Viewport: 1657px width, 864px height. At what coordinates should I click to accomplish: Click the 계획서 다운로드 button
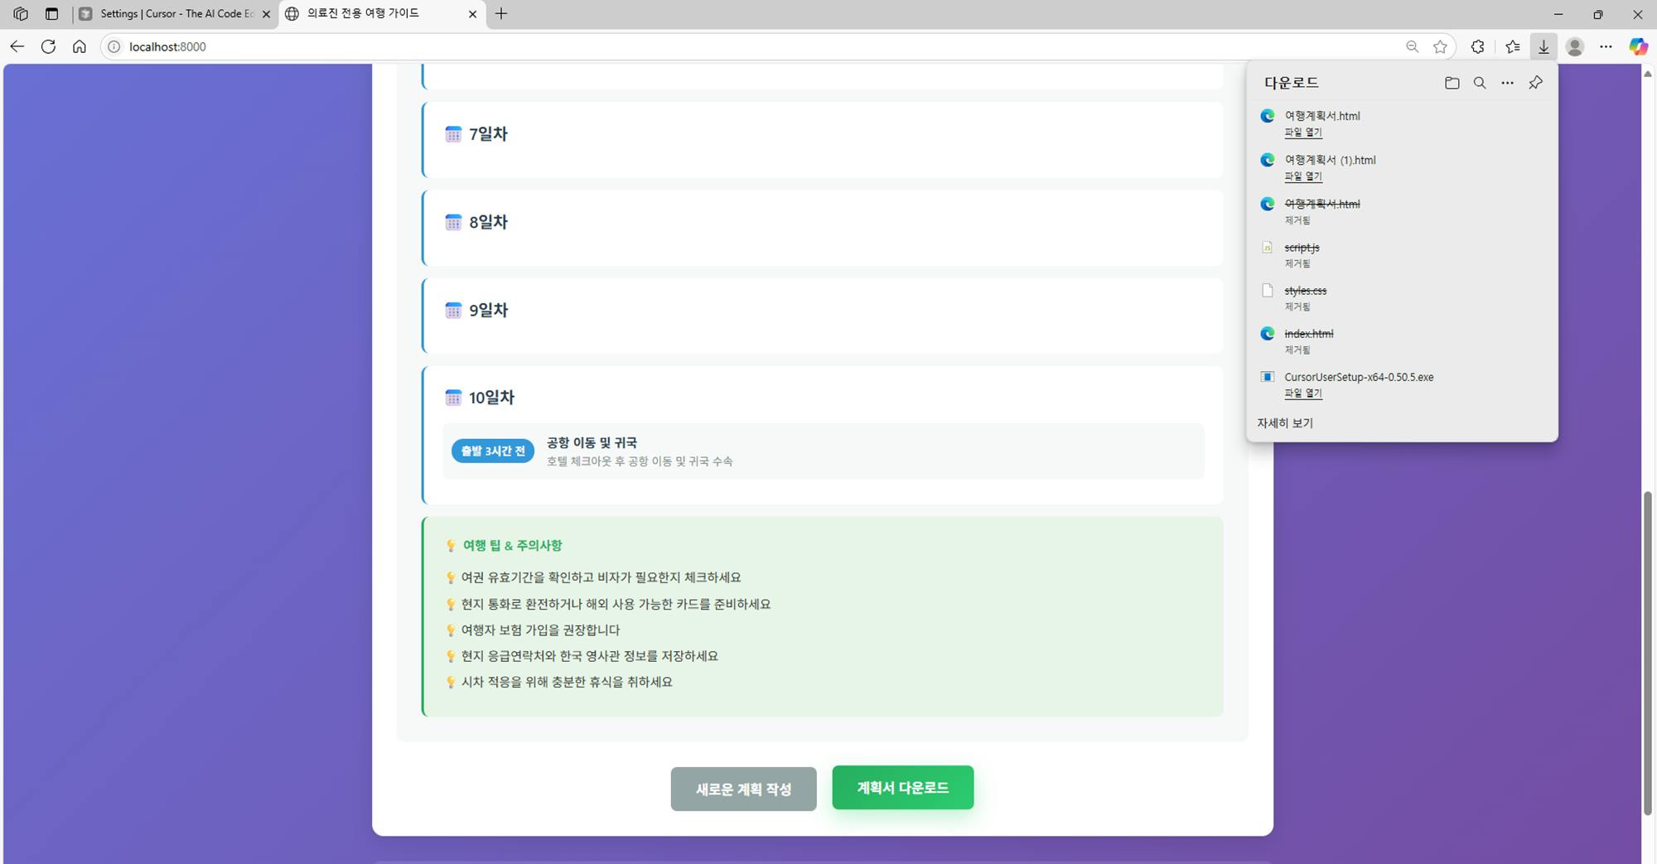pos(902,787)
